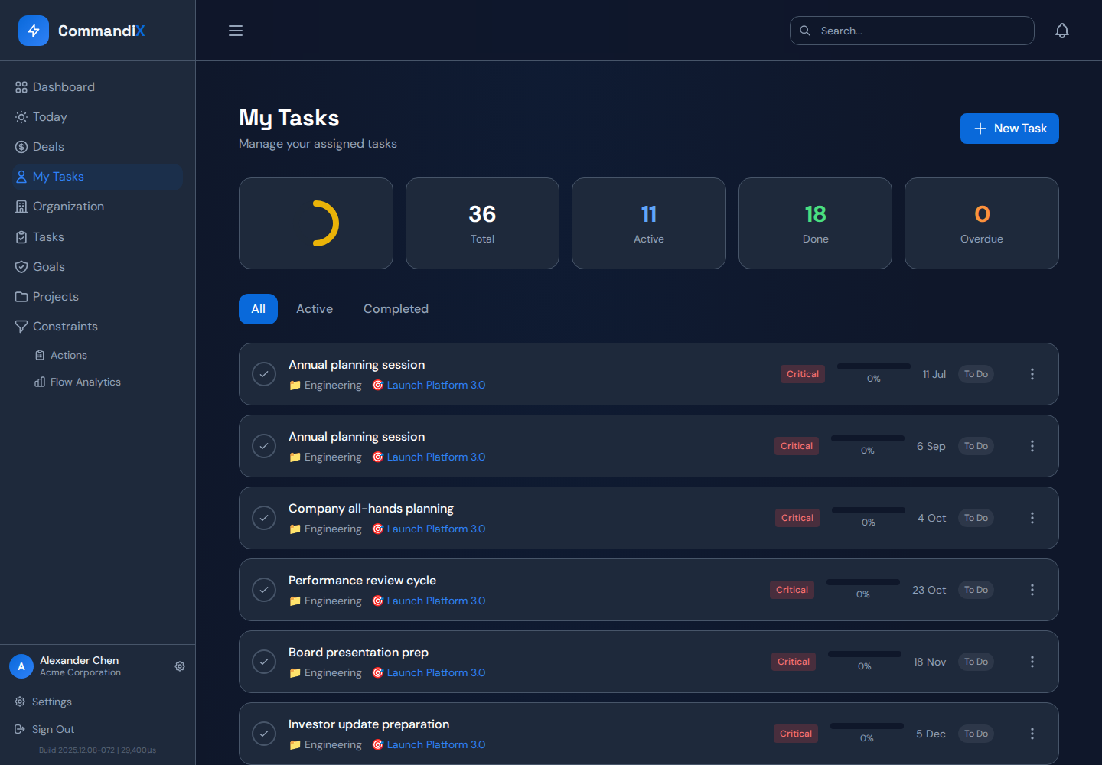Click the Total 36 stat card

coord(482,223)
